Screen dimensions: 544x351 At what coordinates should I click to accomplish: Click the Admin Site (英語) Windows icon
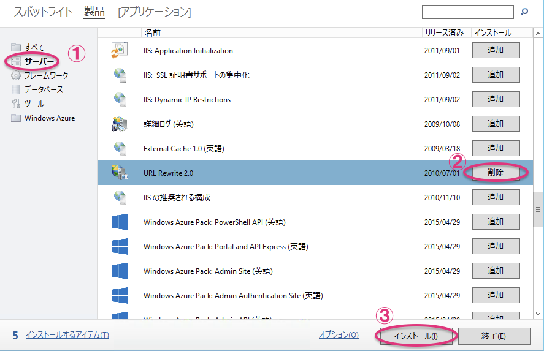point(120,271)
